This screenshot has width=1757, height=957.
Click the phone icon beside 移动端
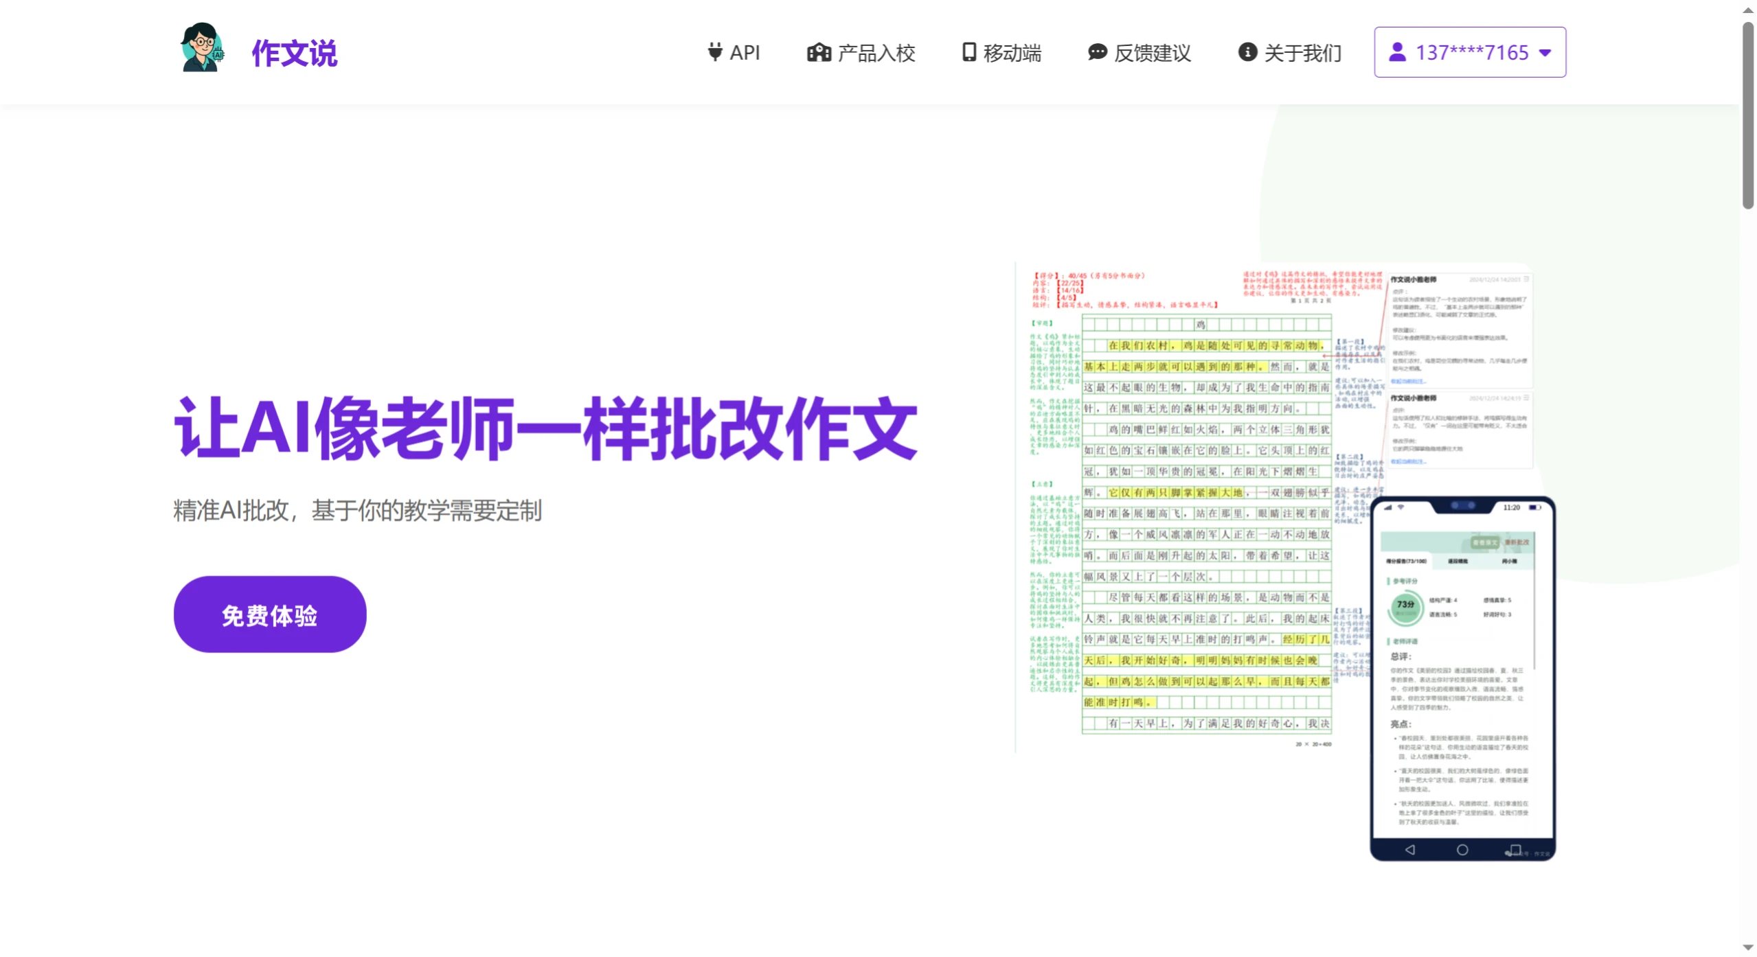click(x=968, y=52)
